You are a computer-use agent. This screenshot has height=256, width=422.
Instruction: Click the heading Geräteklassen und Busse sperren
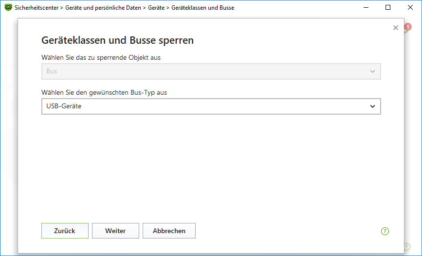117,40
